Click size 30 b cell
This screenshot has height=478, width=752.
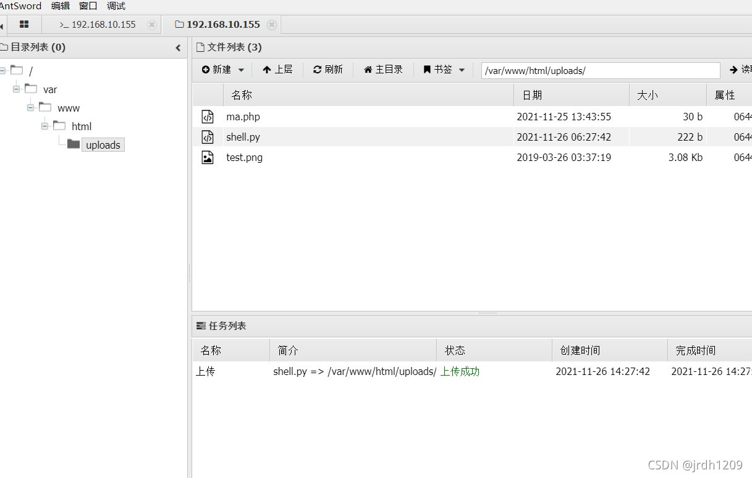[x=693, y=117]
